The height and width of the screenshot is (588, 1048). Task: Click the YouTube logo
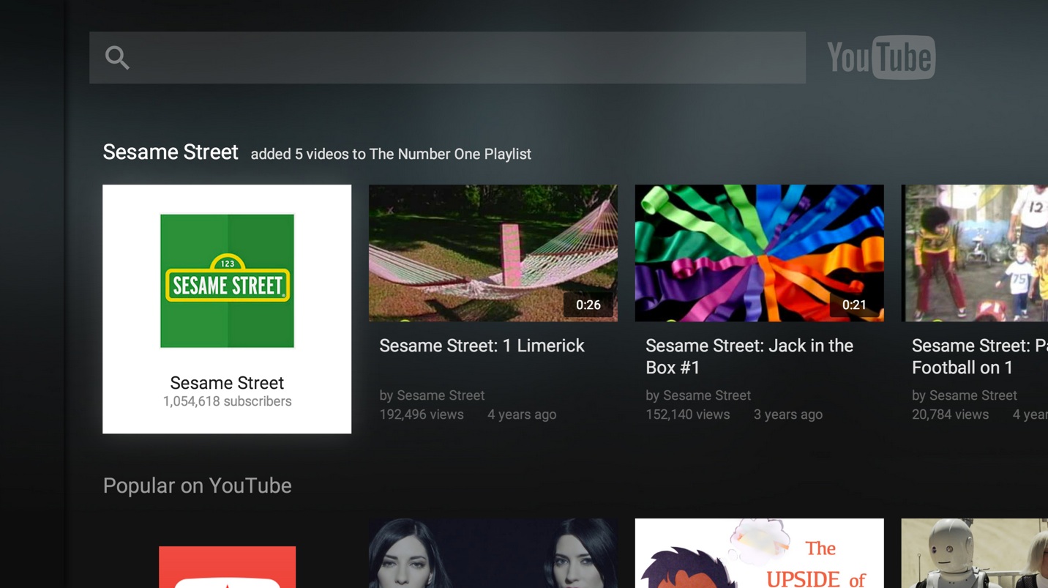tap(880, 56)
